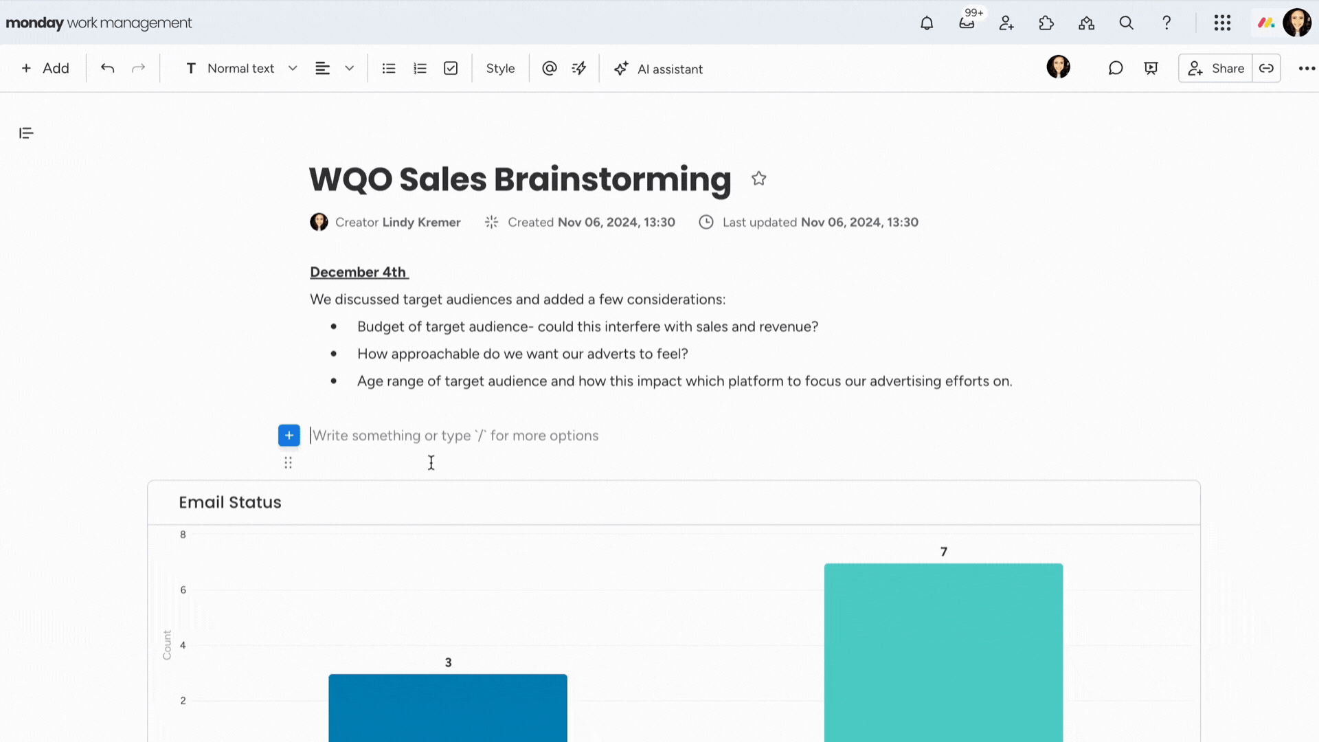This screenshot has width=1319, height=742.
Task: Click the Write something placeholder line
Action: [455, 436]
